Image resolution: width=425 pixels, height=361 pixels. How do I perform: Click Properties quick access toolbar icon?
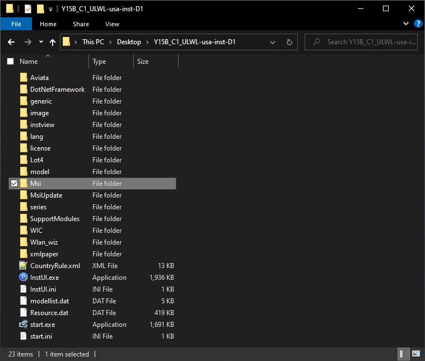point(27,9)
